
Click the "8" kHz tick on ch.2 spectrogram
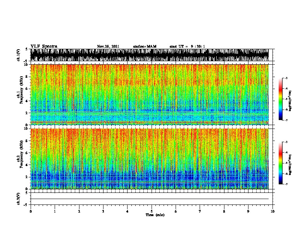tap(27, 141)
